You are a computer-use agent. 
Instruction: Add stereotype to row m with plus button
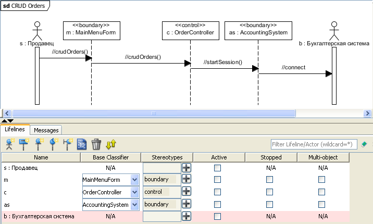point(186,179)
